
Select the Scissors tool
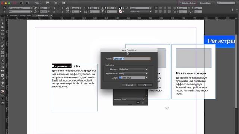pyautogui.click(x=3, y=60)
